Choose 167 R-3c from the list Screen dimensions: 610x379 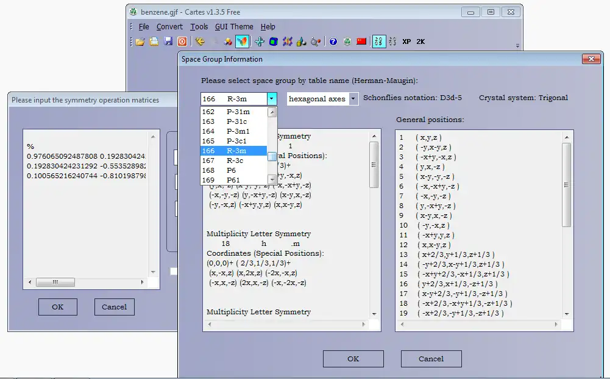pyautogui.click(x=233, y=161)
